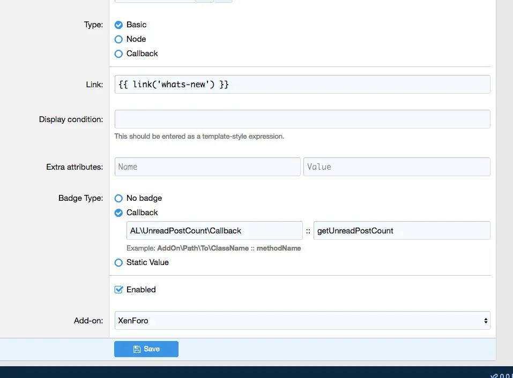The width and height of the screenshot is (513, 378).
Task: Click the Type label
Action: [x=94, y=25]
